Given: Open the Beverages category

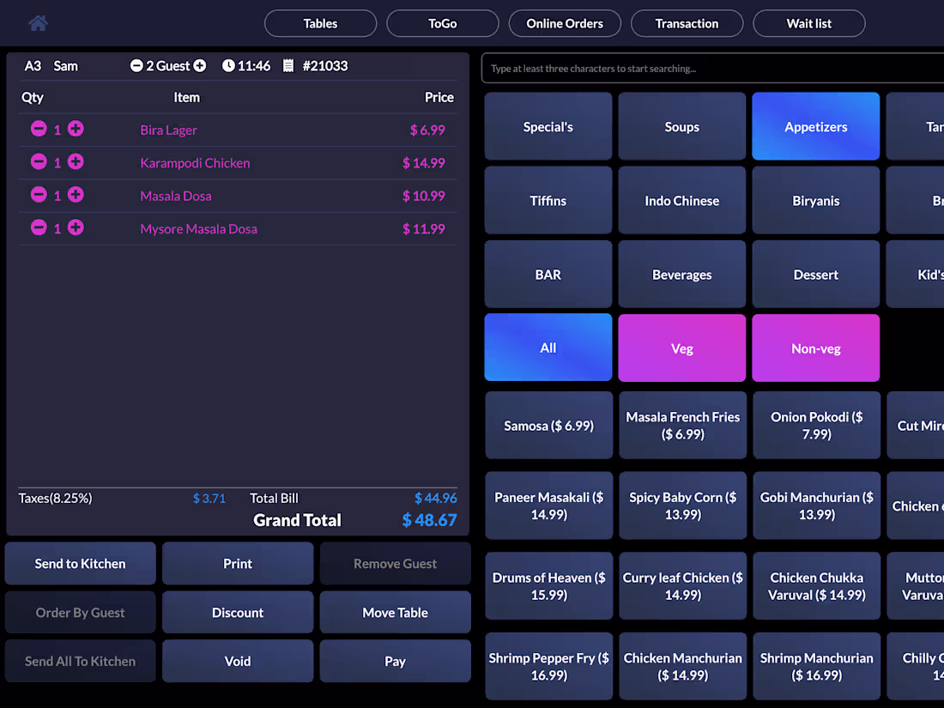Looking at the screenshot, I should click(682, 275).
